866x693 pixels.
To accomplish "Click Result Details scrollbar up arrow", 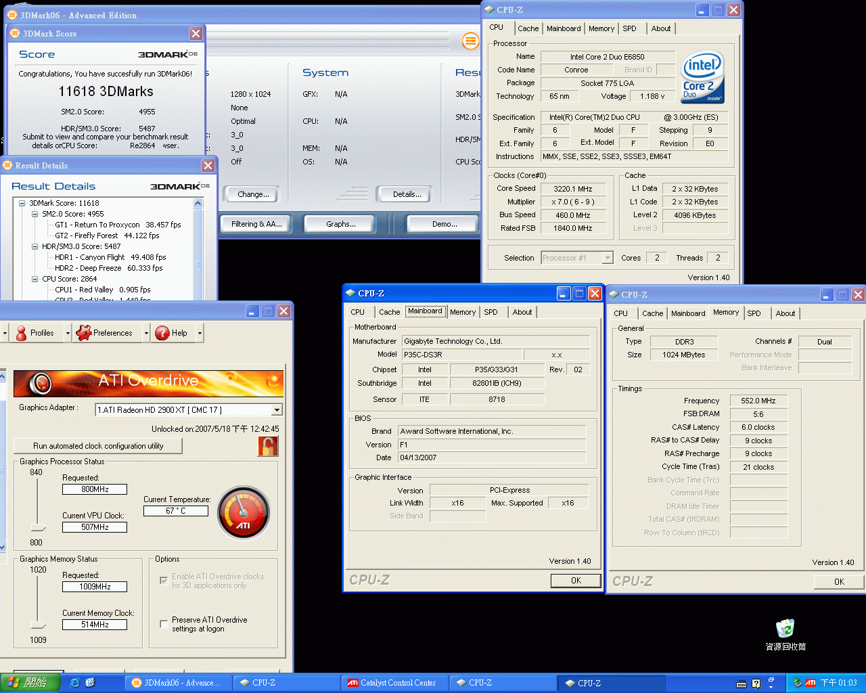I will tap(198, 203).
